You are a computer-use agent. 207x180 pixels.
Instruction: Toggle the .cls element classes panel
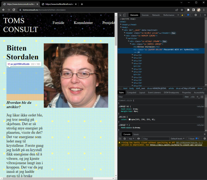click(x=193, y=97)
